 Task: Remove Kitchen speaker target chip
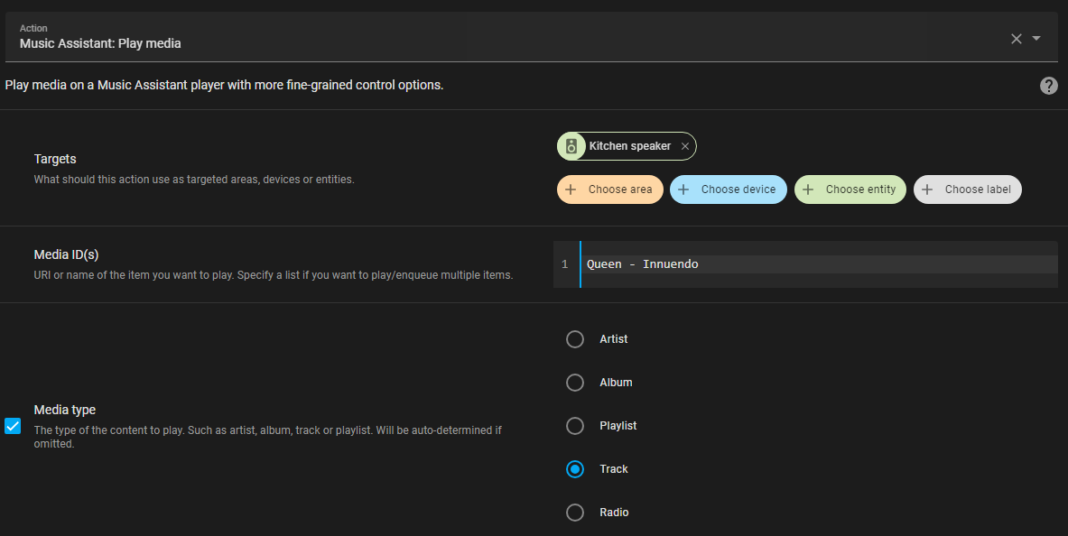point(685,146)
